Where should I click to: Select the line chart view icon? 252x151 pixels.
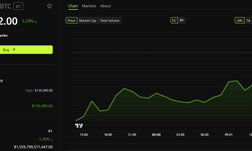click(174, 20)
